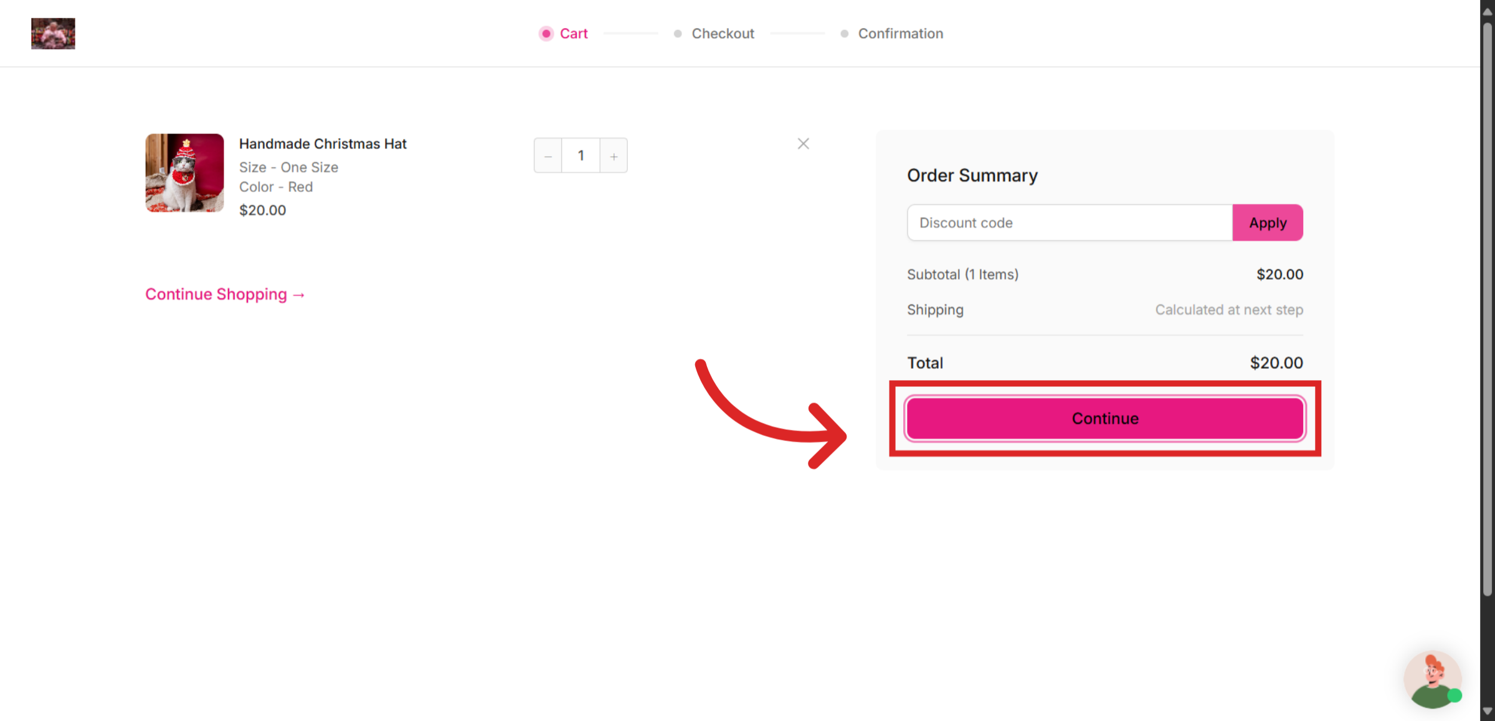1495x721 pixels.
Task: Open the Handmade Christmas Hat title
Action: coord(323,144)
